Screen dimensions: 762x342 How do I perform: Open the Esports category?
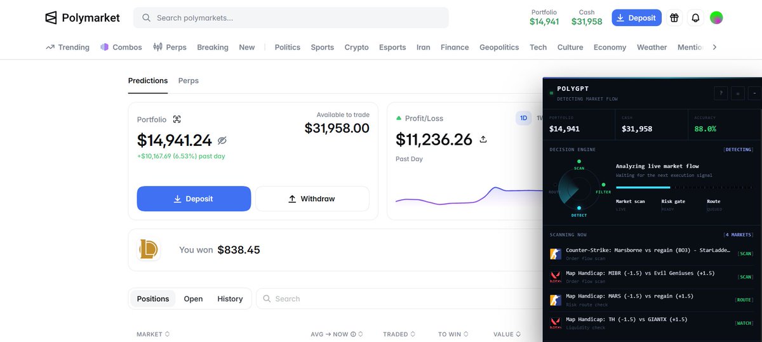click(392, 47)
